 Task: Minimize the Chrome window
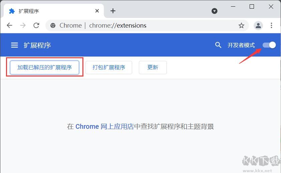233,7
